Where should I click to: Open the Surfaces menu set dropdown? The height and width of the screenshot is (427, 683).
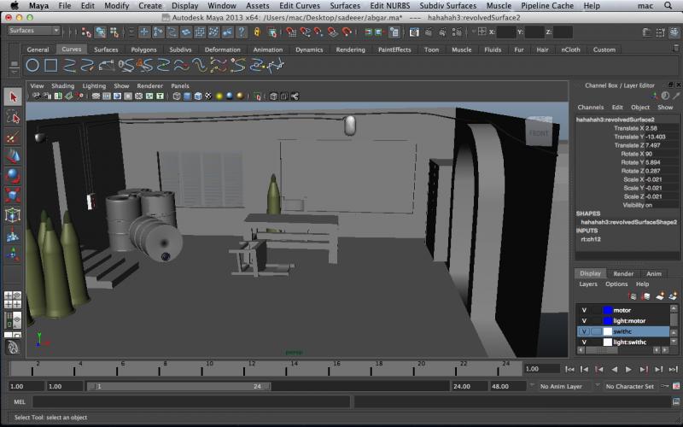click(33, 31)
